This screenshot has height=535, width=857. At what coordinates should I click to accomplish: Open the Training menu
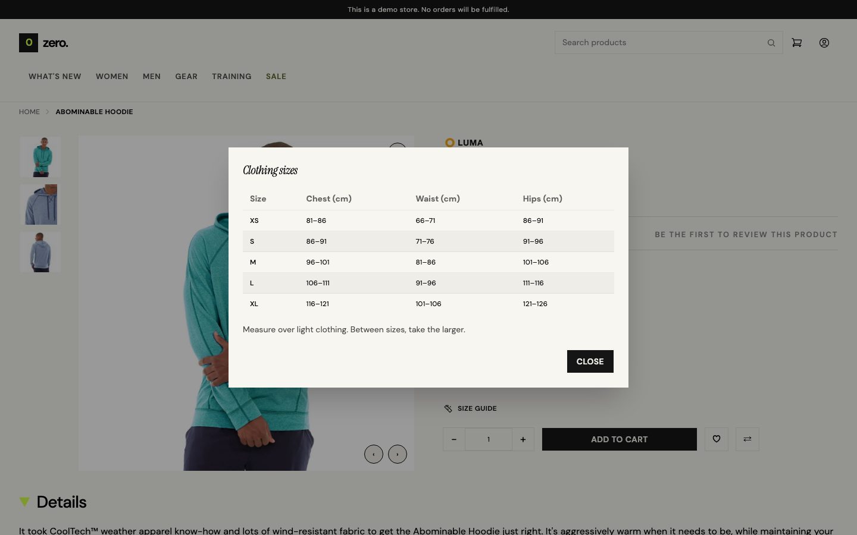click(232, 77)
